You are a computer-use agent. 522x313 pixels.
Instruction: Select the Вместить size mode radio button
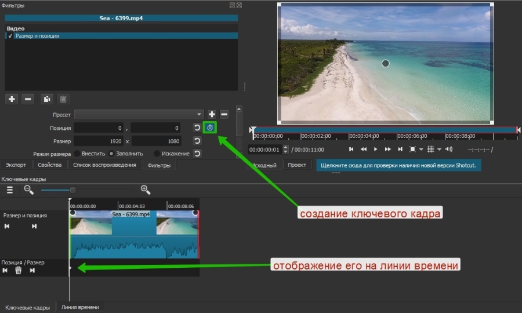[77, 154]
